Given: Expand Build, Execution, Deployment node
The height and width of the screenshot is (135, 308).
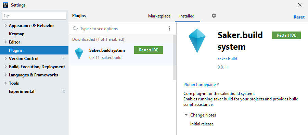Looking at the screenshot, I should tap(5, 67).
